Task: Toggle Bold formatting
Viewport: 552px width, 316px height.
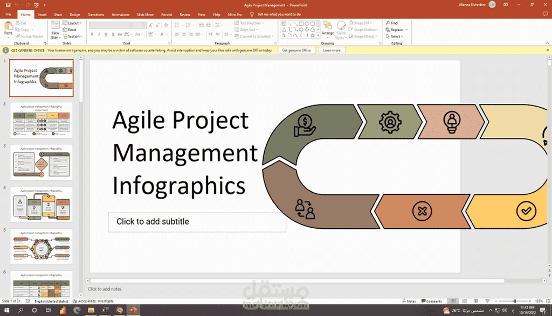Action: point(92,34)
